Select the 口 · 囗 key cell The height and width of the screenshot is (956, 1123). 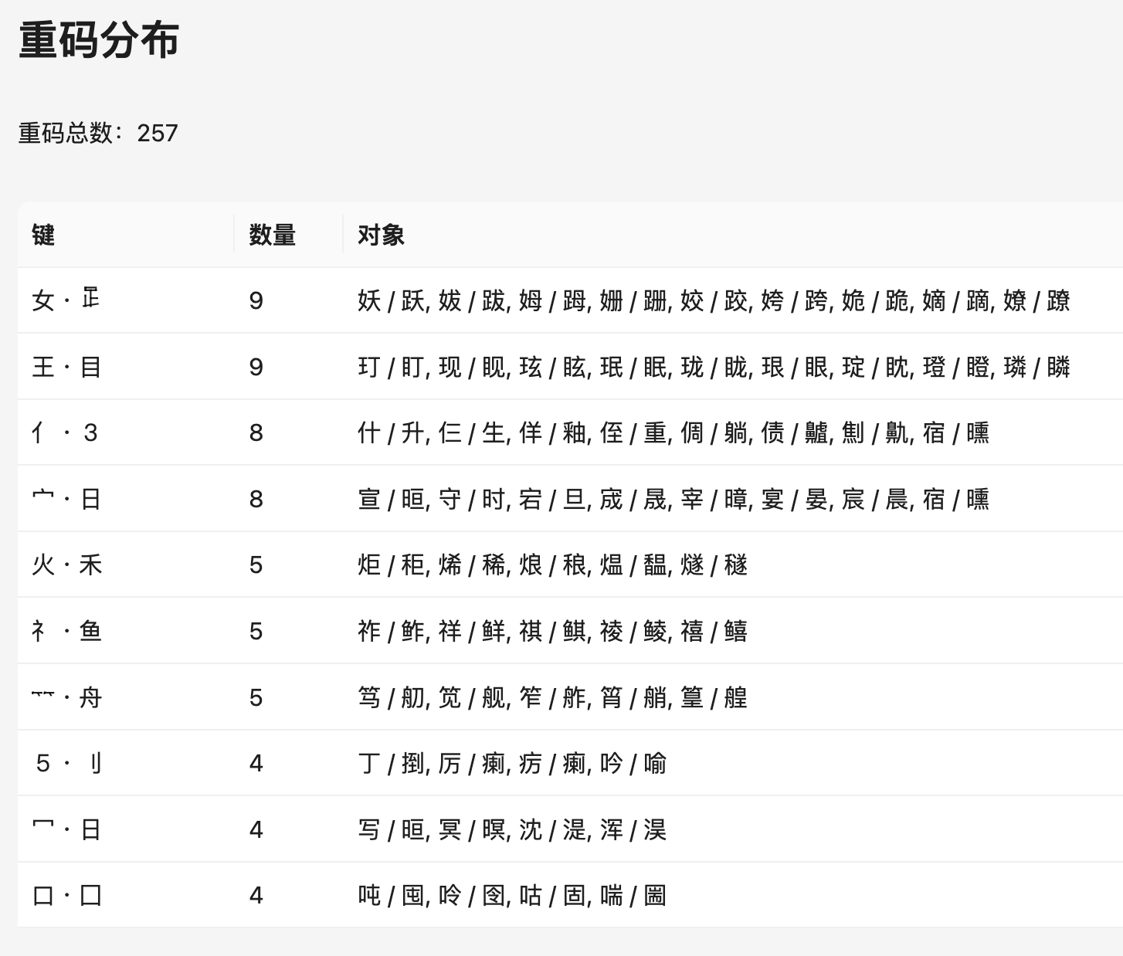point(66,896)
